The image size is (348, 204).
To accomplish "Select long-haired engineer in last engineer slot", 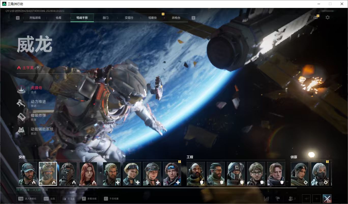I will (x=276, y=174).
